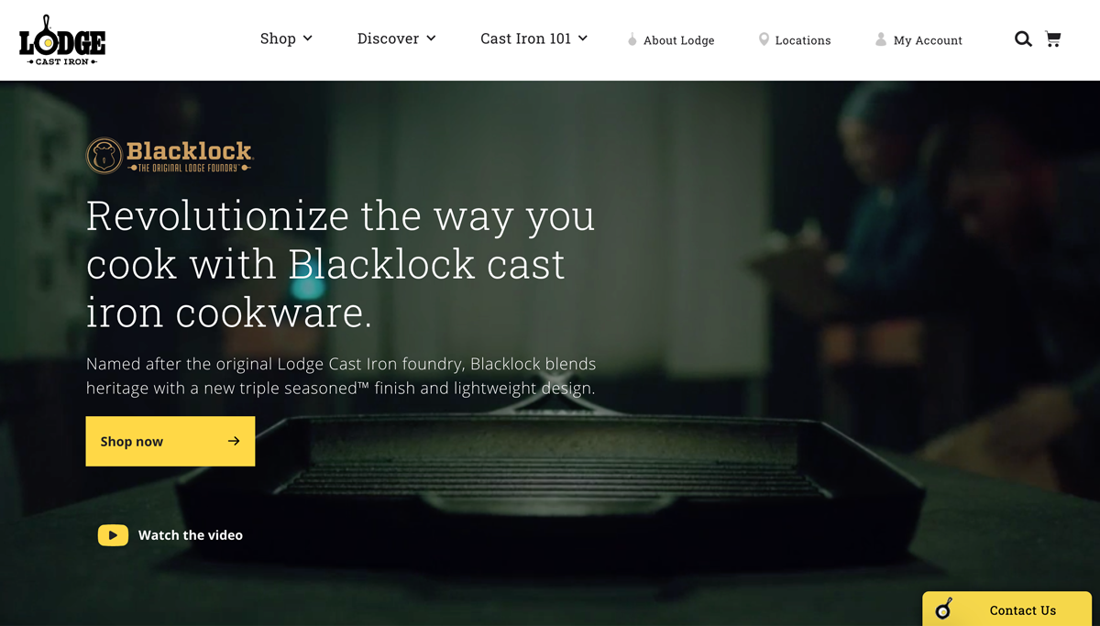Expand the Shop dropdown chevron
Image resolution: width=1100 pixels, height=626 pixels.
[x=308, y=38]
